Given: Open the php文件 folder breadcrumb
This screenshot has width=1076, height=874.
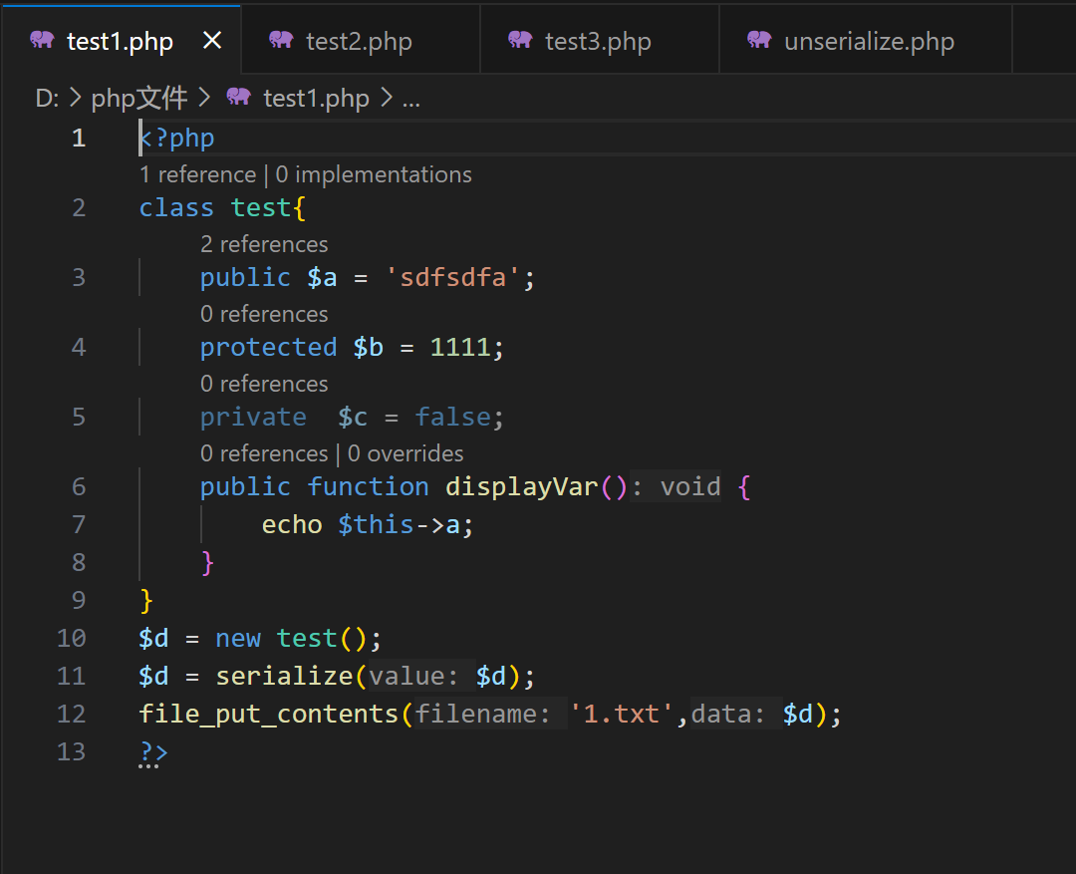Looking at the screenshot, I should tap(139, 99).
